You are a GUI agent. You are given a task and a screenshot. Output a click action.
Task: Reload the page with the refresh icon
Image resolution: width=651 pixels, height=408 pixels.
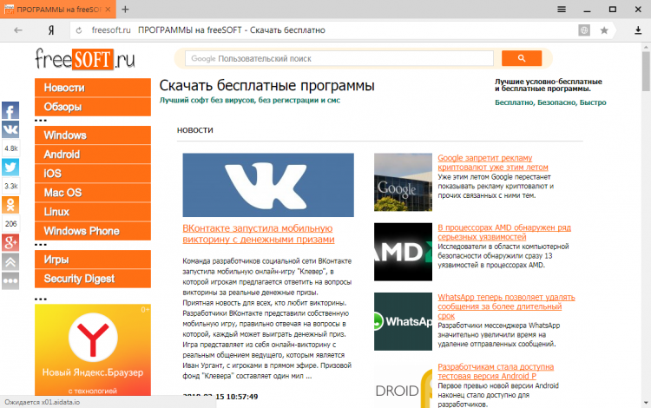pos(79,30)
